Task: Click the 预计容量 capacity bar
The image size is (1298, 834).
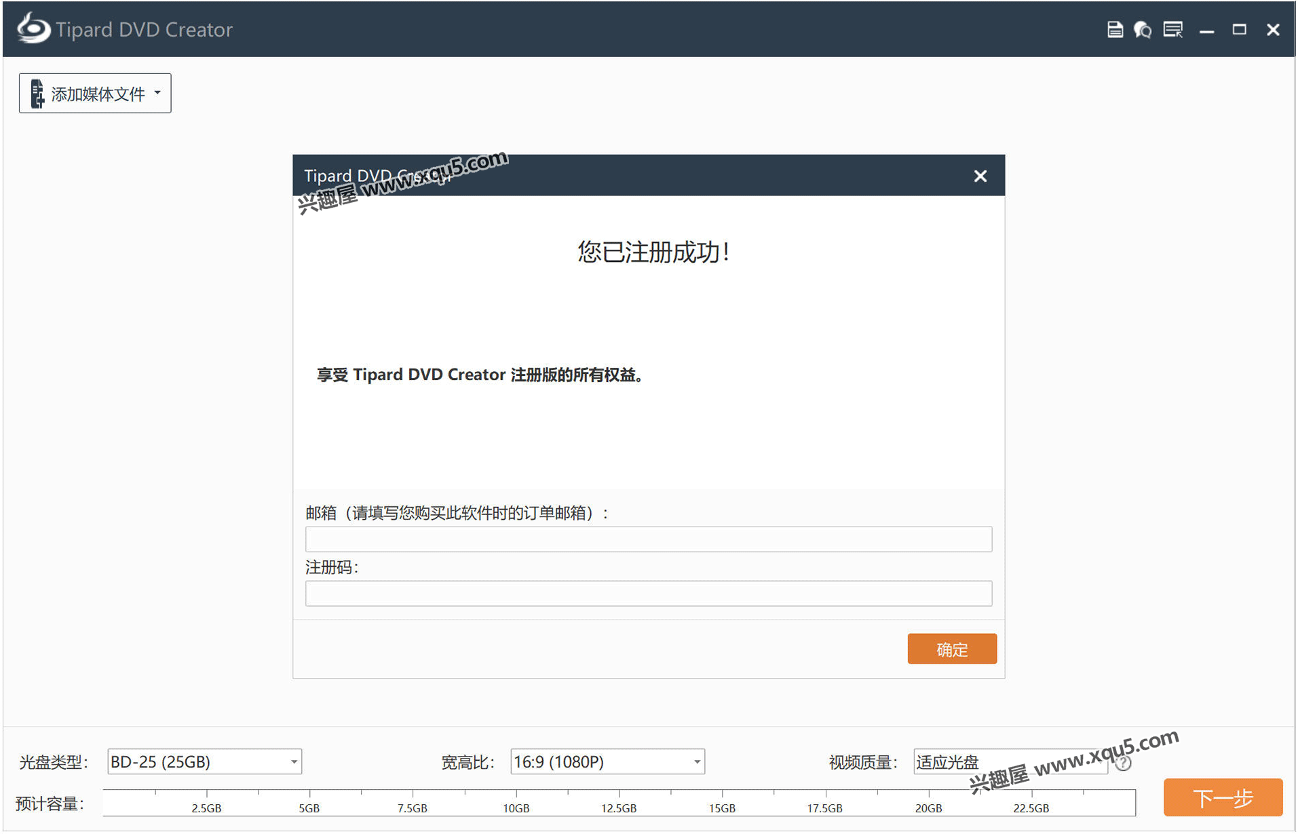Action: click(619, 803)
